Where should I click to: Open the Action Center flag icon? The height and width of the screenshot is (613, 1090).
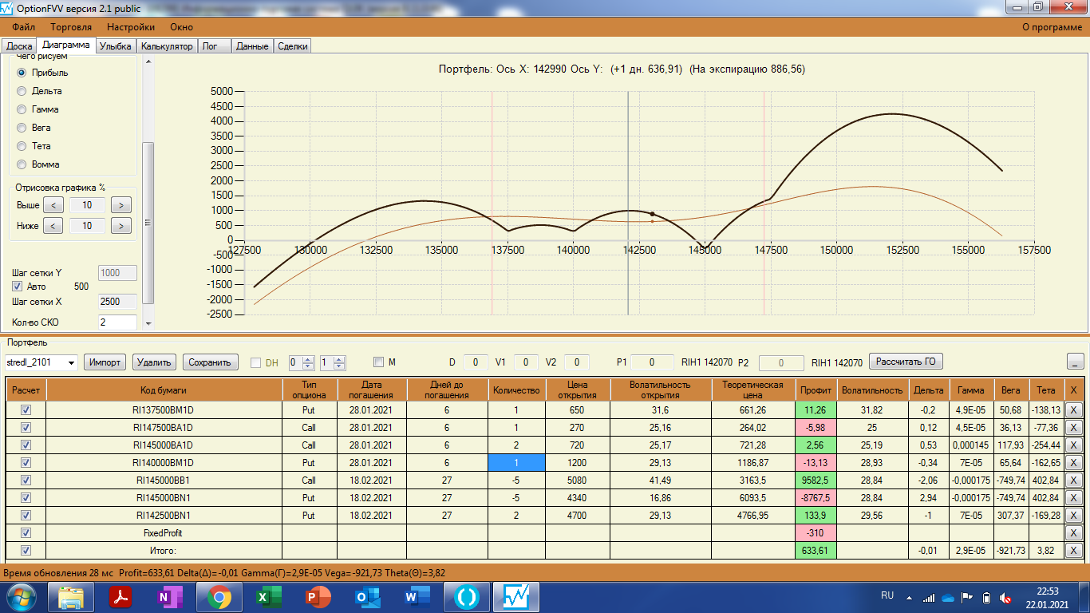[x=967, y=597]
